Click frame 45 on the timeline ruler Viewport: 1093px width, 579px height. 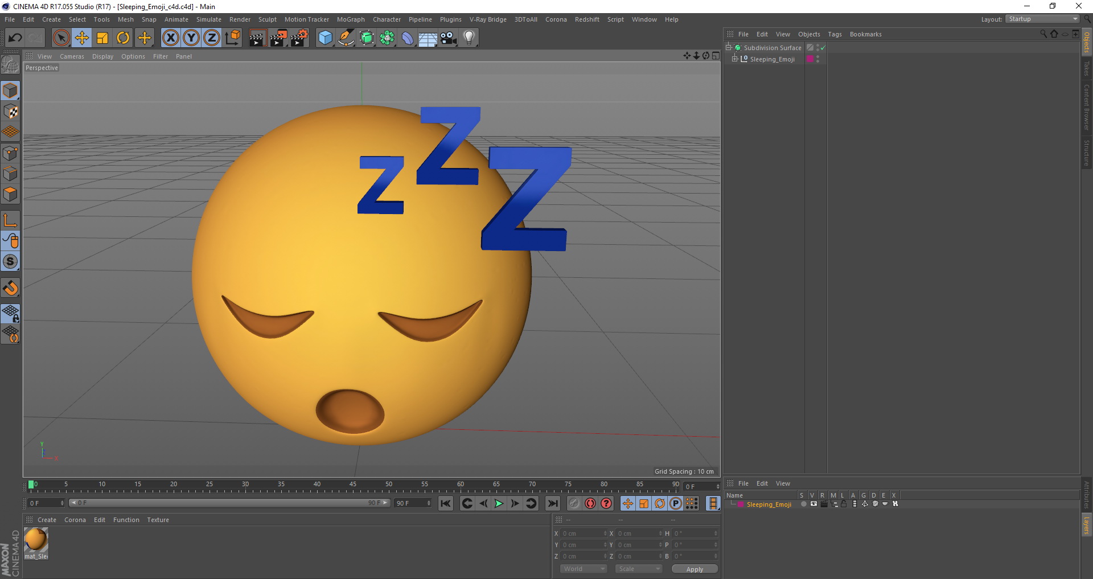353,484
